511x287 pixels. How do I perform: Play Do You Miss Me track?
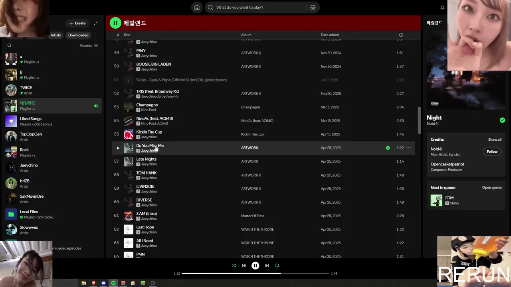118,148
